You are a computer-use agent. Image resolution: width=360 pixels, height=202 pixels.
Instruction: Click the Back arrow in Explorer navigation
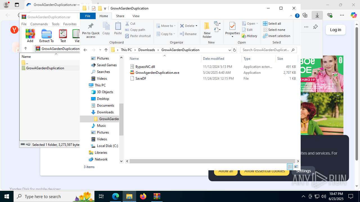click(x=85, y=50)
